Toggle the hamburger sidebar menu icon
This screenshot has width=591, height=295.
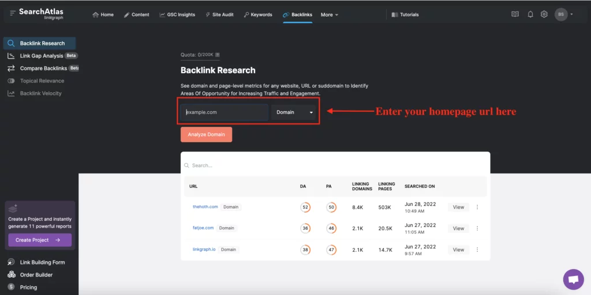coord(12,13)
